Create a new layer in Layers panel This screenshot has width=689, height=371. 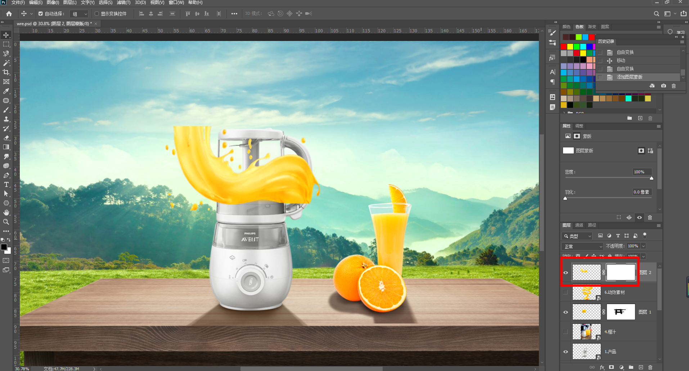[641, 367]
